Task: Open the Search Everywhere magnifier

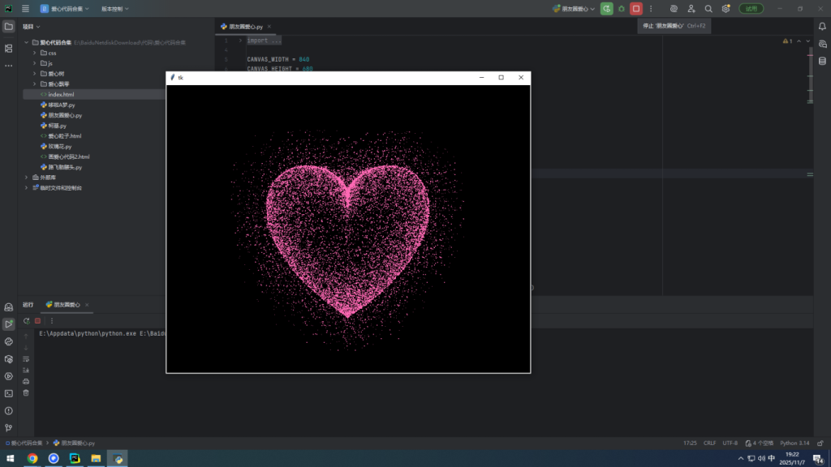Action: 708,8
